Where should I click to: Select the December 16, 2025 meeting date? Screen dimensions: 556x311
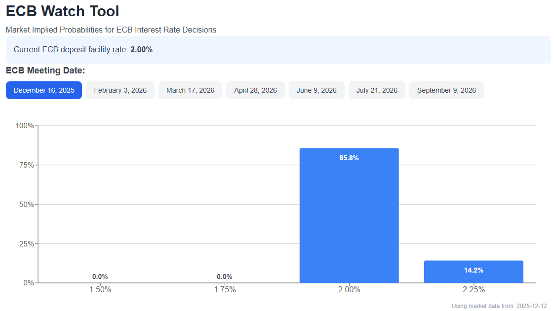click(x=44, y=90)
